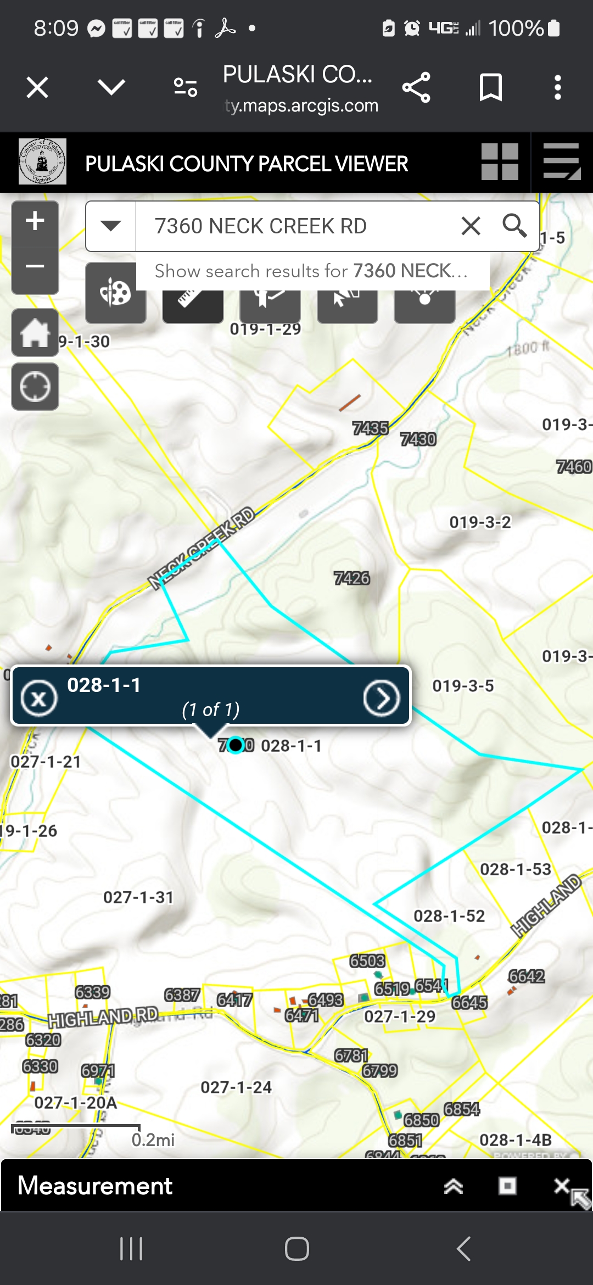Search with the magnifying glass icon
The width and height of the screenshot is (593, 1285).
click(x=514, y=226)
